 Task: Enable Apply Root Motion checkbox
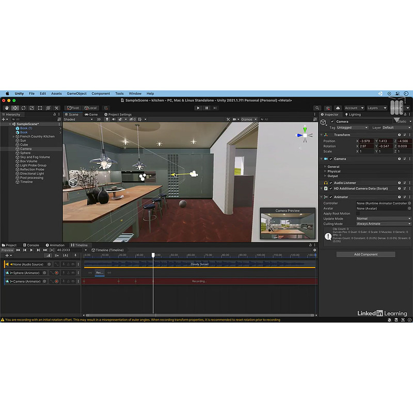click(358, 213)
